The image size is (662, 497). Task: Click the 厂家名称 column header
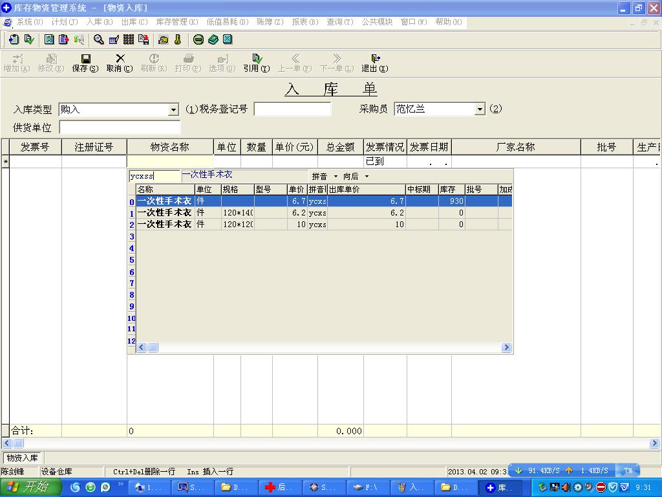[x=516, y=147]
